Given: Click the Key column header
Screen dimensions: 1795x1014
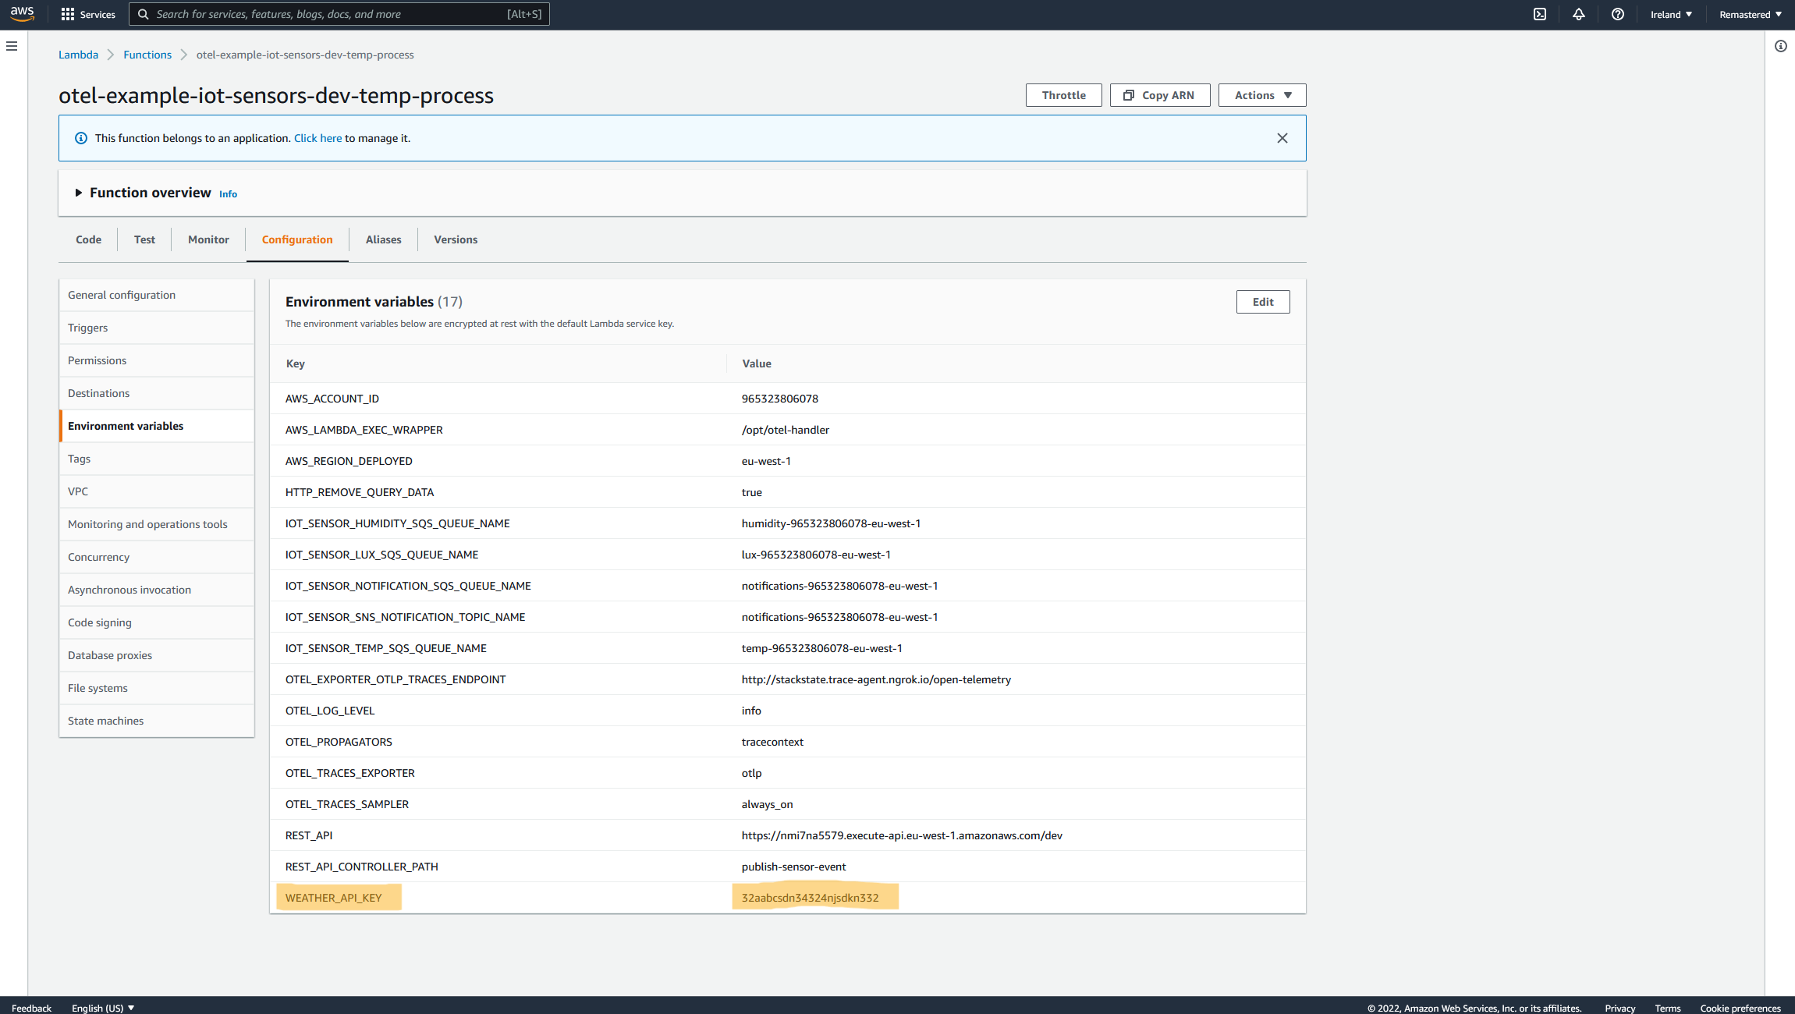Looking at the screenshot, I should [296, 363].
